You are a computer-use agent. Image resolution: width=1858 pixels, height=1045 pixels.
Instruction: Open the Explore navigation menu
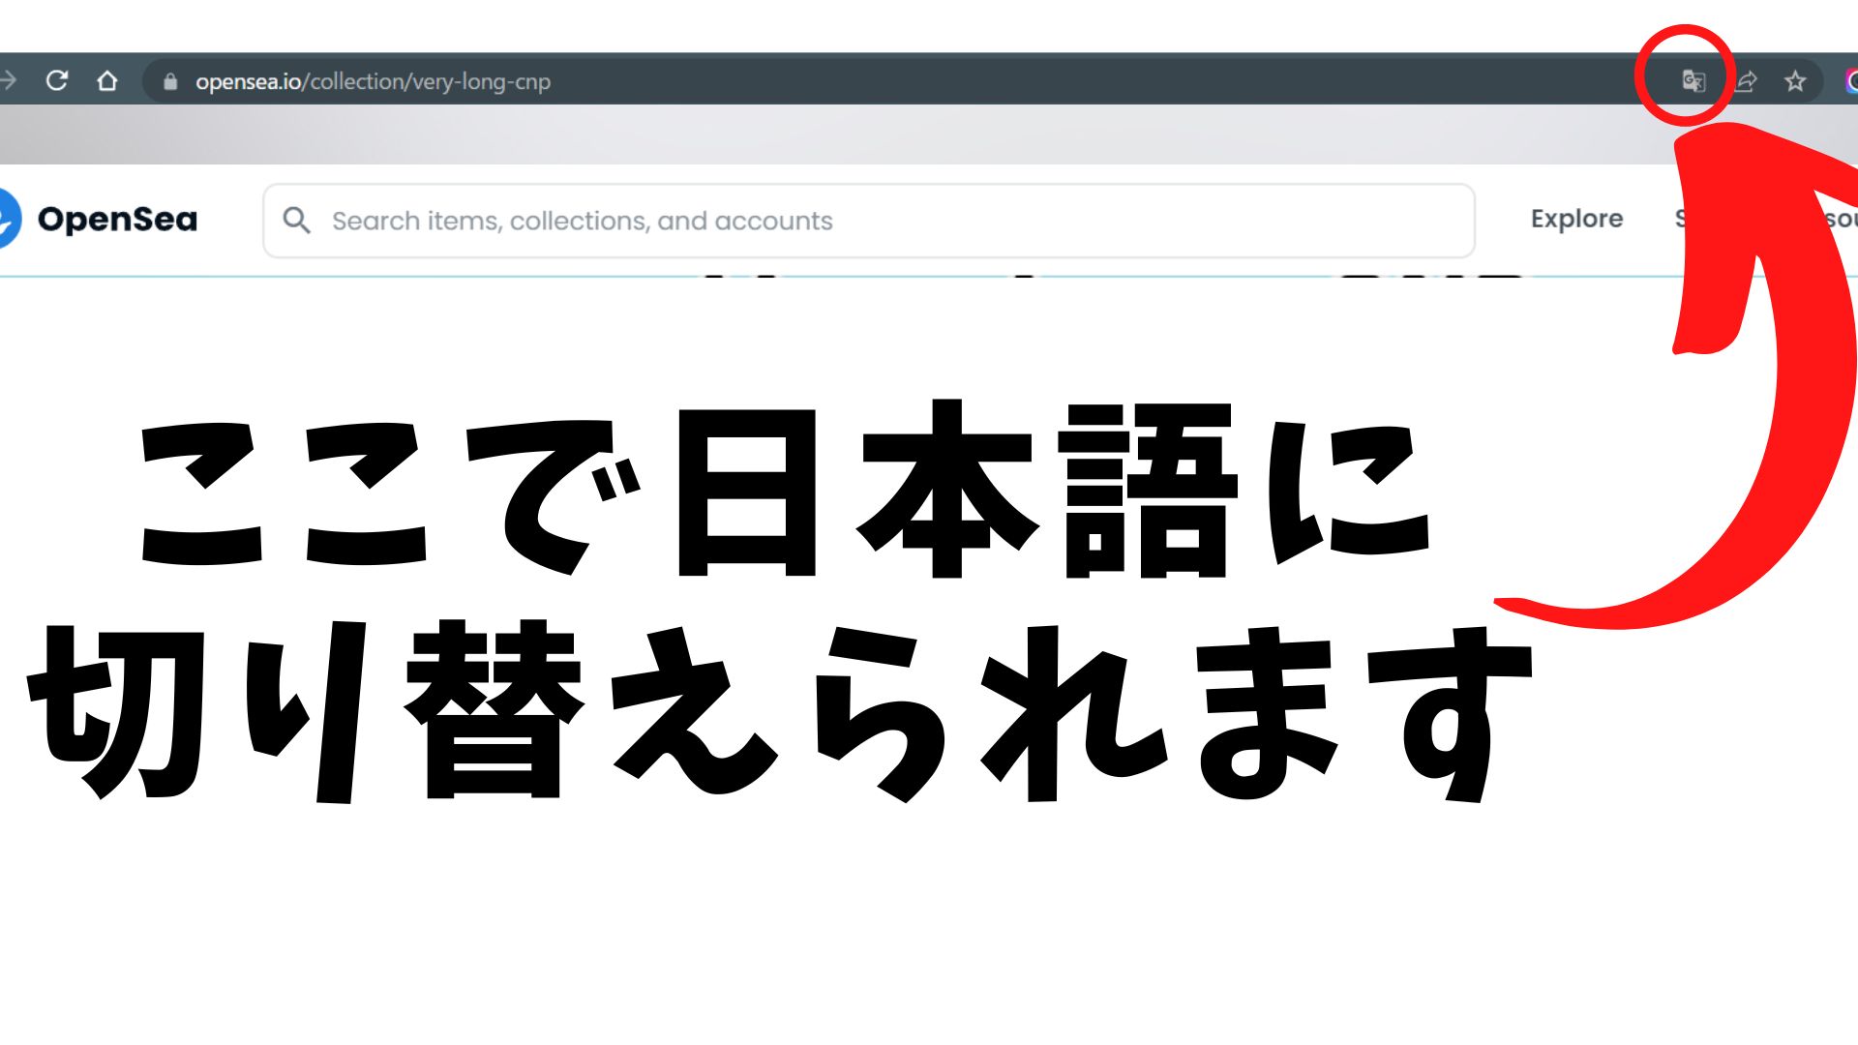coord(1576,219)
